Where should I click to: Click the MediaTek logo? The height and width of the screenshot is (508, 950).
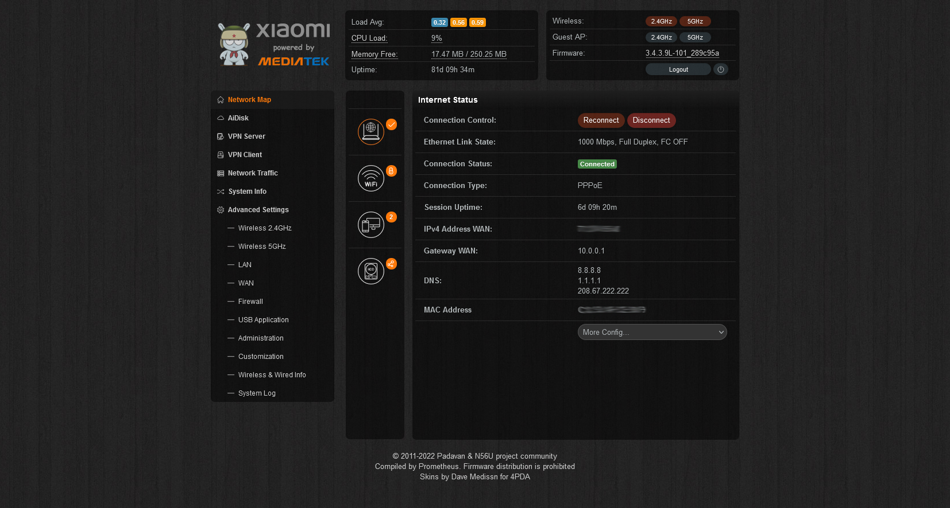pyautogui.click(x=294, y=61)
